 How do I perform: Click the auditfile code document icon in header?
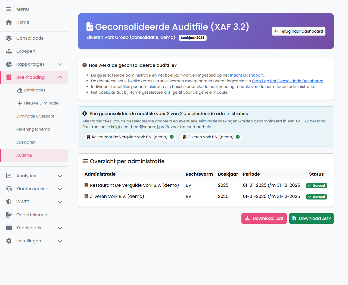90,27
